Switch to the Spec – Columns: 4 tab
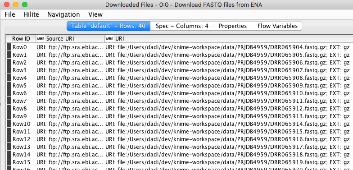Viewport: 353px width, 170px height. (x=182, y=26)
